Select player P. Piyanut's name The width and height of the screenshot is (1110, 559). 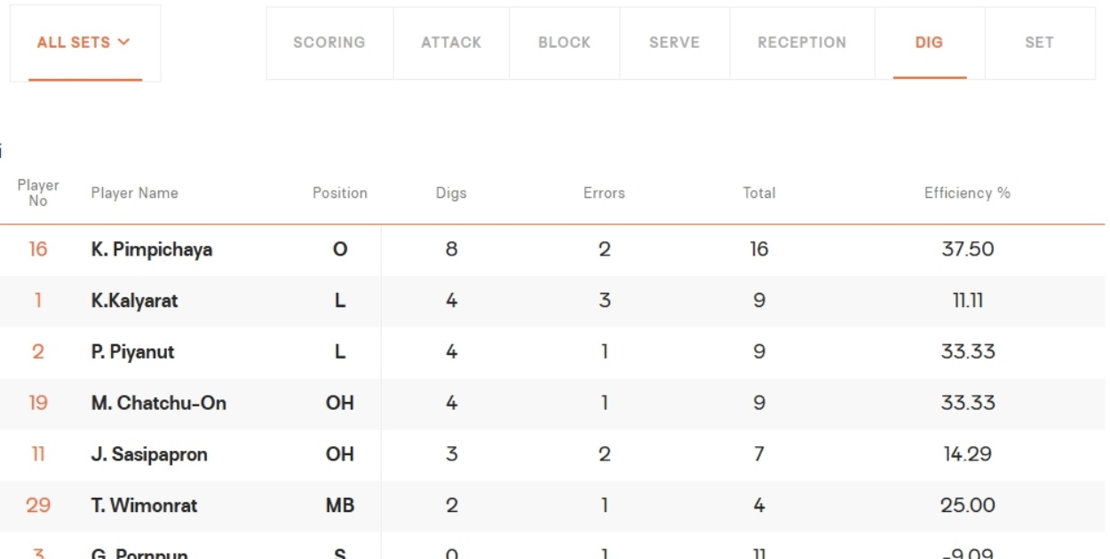(132, 352)
